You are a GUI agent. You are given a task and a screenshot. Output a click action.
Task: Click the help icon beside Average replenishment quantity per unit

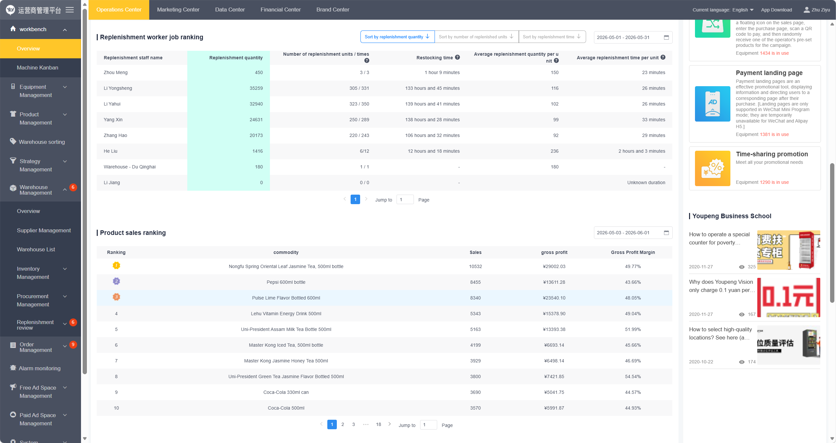(x=556, y=61)
